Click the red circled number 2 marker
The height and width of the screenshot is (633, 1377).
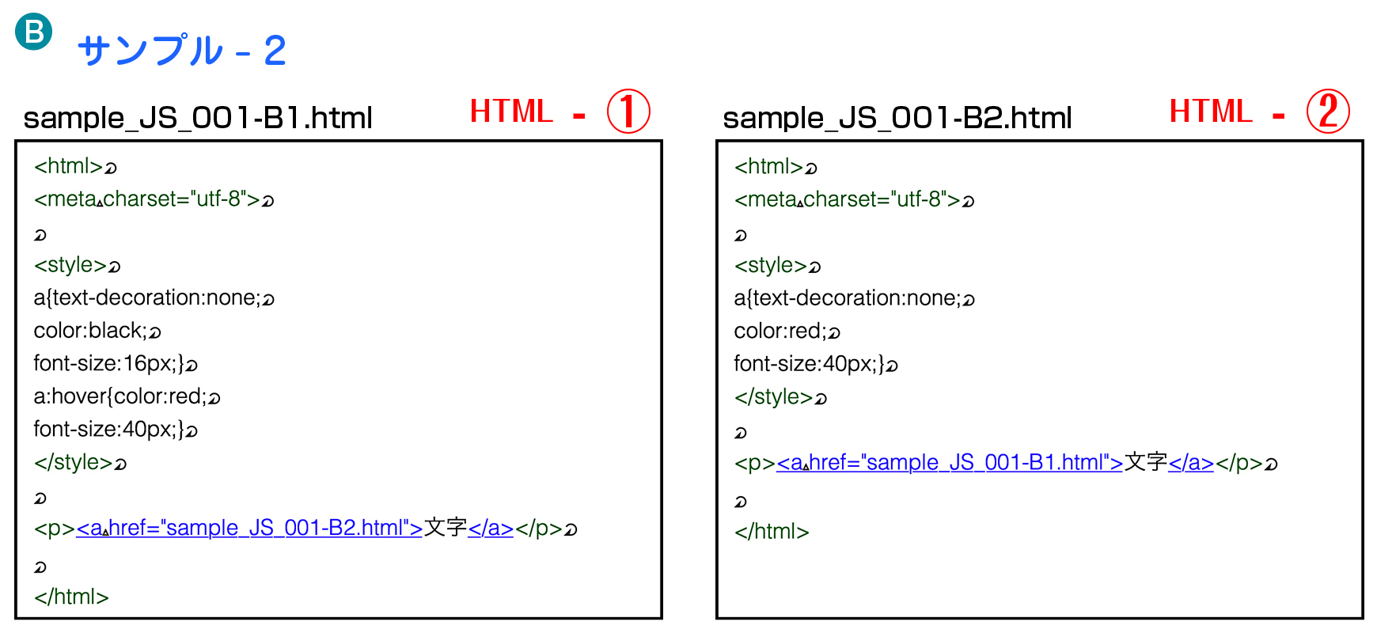(1328, 111)
